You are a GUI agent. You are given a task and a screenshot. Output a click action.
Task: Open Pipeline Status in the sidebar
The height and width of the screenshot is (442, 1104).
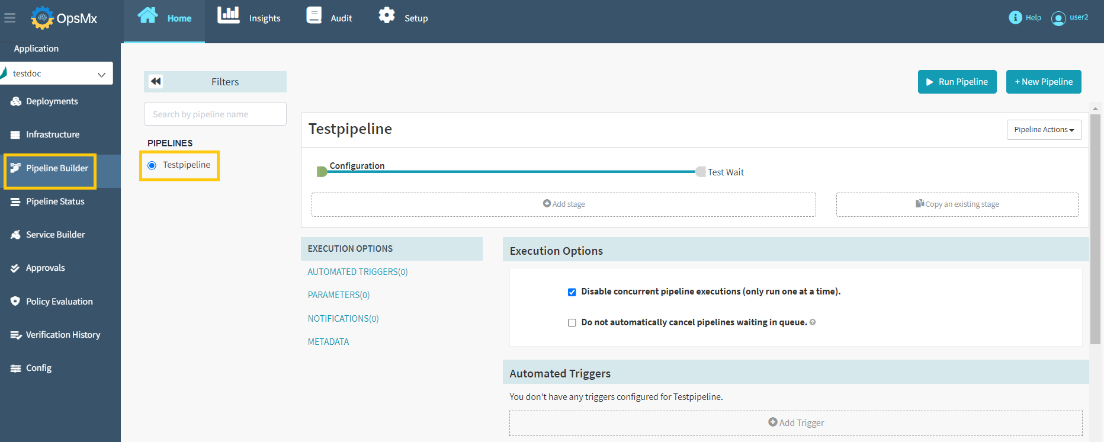(x=55, y=201)
